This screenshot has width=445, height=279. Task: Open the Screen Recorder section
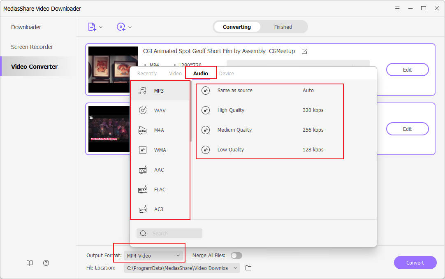[x=32, y=47]
